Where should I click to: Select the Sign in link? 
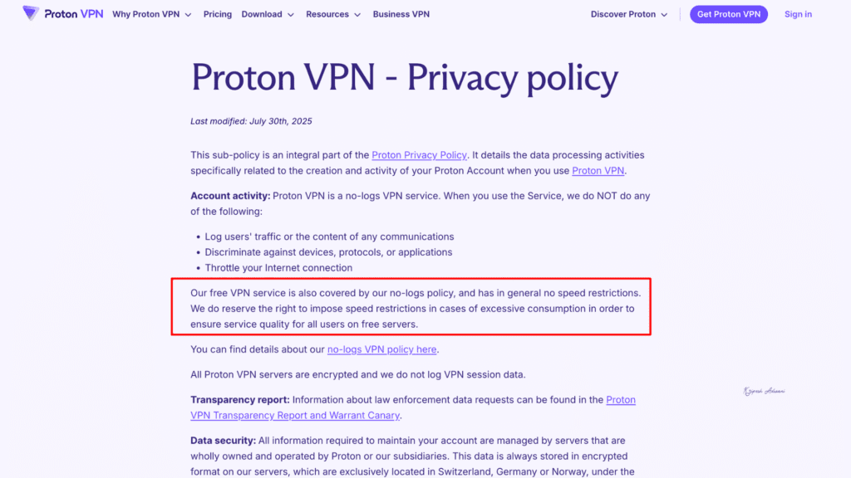[x=797, y=14]
